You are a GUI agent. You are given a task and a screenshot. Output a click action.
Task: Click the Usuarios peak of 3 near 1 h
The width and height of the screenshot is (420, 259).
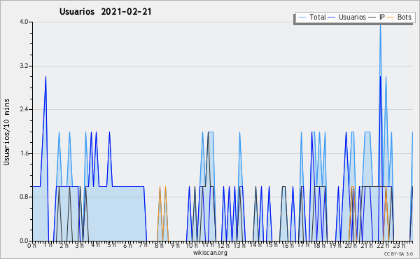point(45,77)
